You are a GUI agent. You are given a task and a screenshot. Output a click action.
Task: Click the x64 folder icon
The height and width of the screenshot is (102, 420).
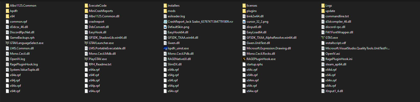click(x=7, y=16)
